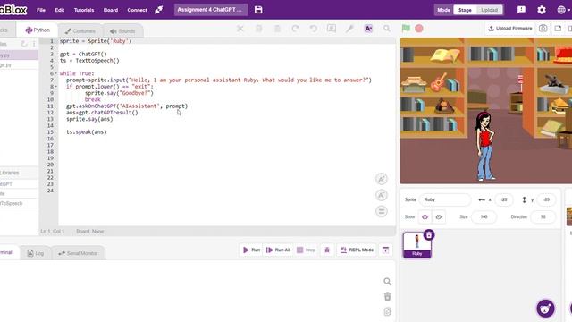Click the red stop circle

click(x=419, y=28)
